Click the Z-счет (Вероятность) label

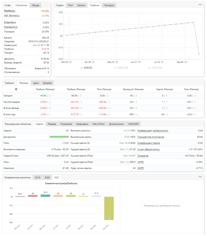point(148,149)
